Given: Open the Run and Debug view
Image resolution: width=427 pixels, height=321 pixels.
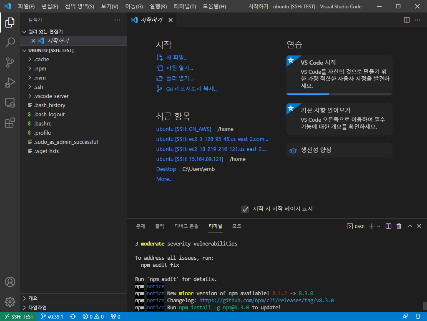Looking at the screenshot, I should tap(10, 83).
